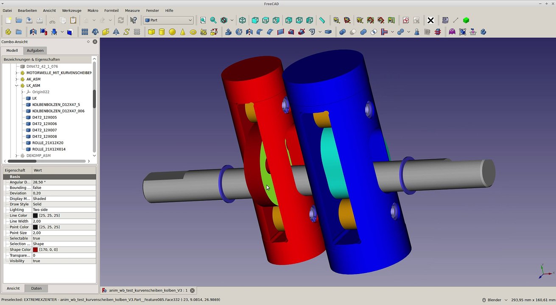Switch to the Daten property tab

36,288
